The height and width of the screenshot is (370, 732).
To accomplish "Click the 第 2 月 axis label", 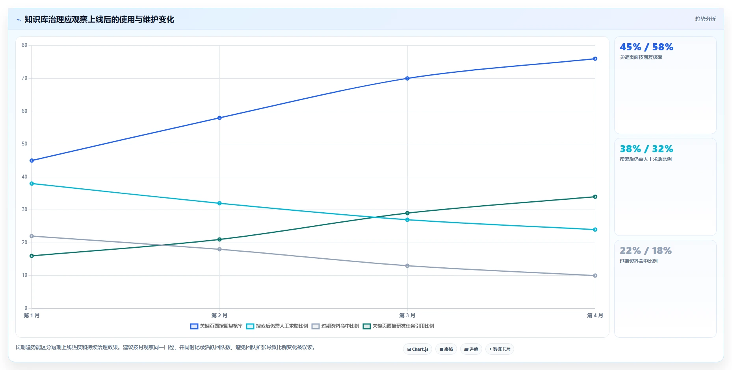I will tap(219, 315).
